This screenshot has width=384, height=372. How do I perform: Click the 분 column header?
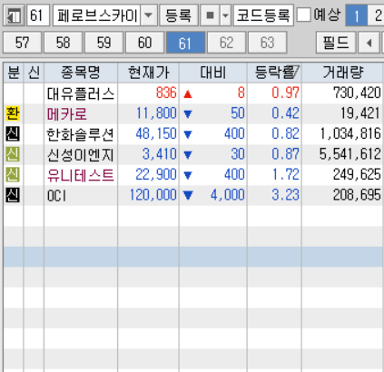[14, 73]
